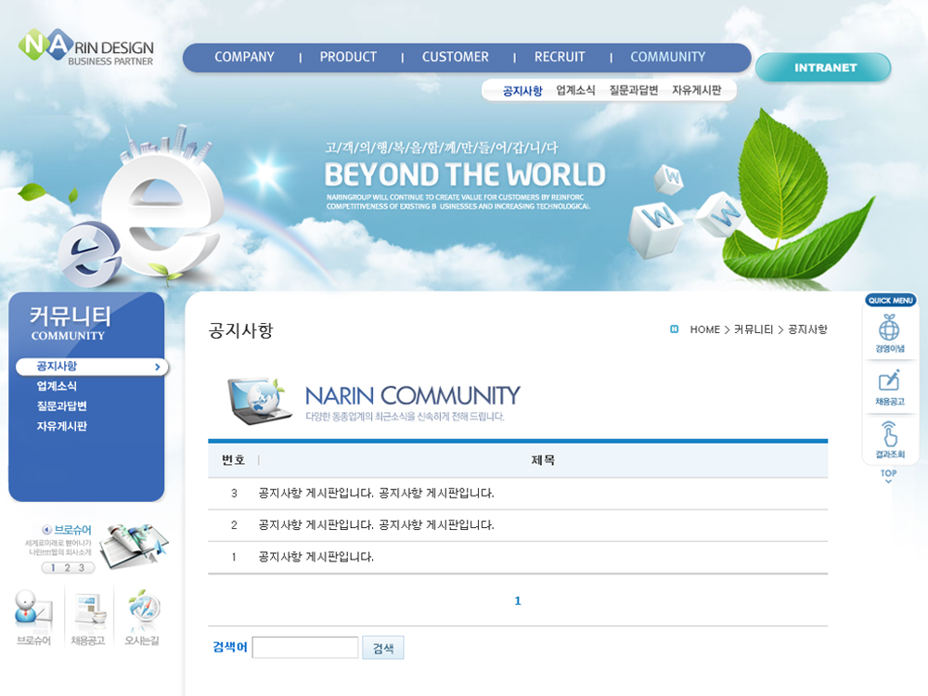The height and width of the screenshot is (696, 928).
Task: Click the 채용공고 newspaper icon at bottom left
Action: tap(89, 612)
